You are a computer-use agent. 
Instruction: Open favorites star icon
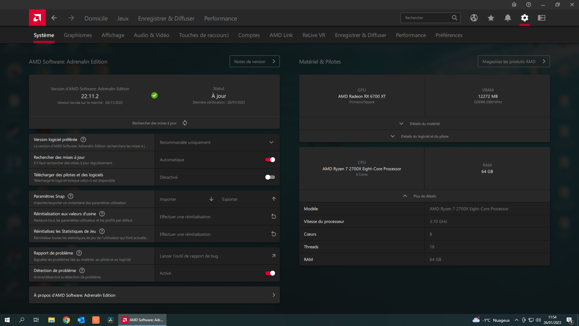(491, 18)
